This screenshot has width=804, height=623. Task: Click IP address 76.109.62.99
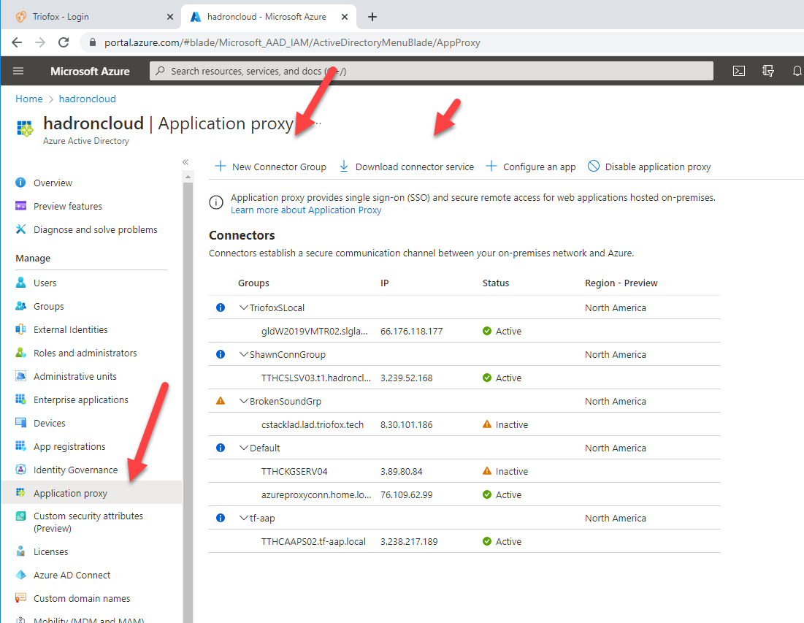tap(406, 494)
